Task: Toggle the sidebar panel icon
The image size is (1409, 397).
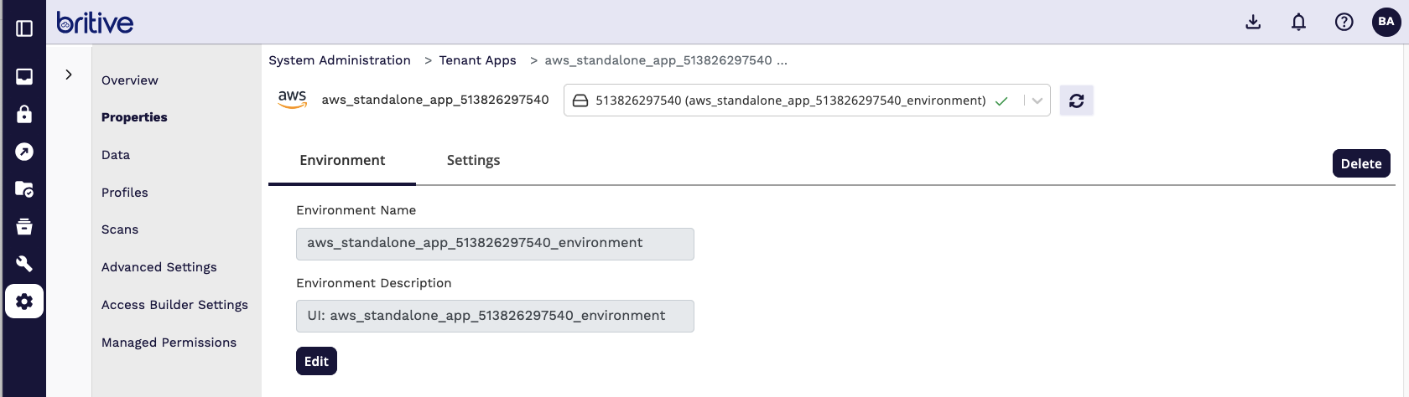Action: coord(24,28)
